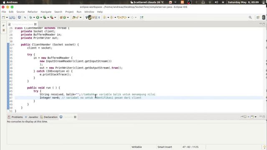Click the New Java Class icon
The height and width of the screenshot is (150, 267).
click(x=65, y=17)
